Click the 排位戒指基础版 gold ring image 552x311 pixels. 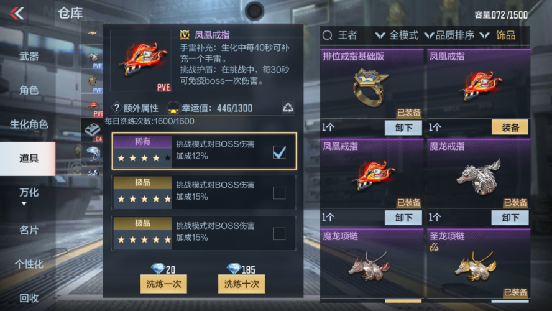click(371, 87)
